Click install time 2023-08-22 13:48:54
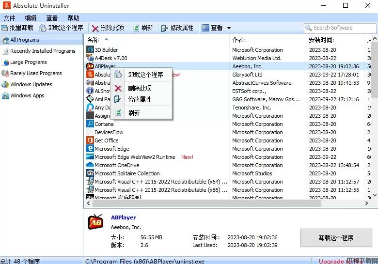378x264 pixels. 334,165
